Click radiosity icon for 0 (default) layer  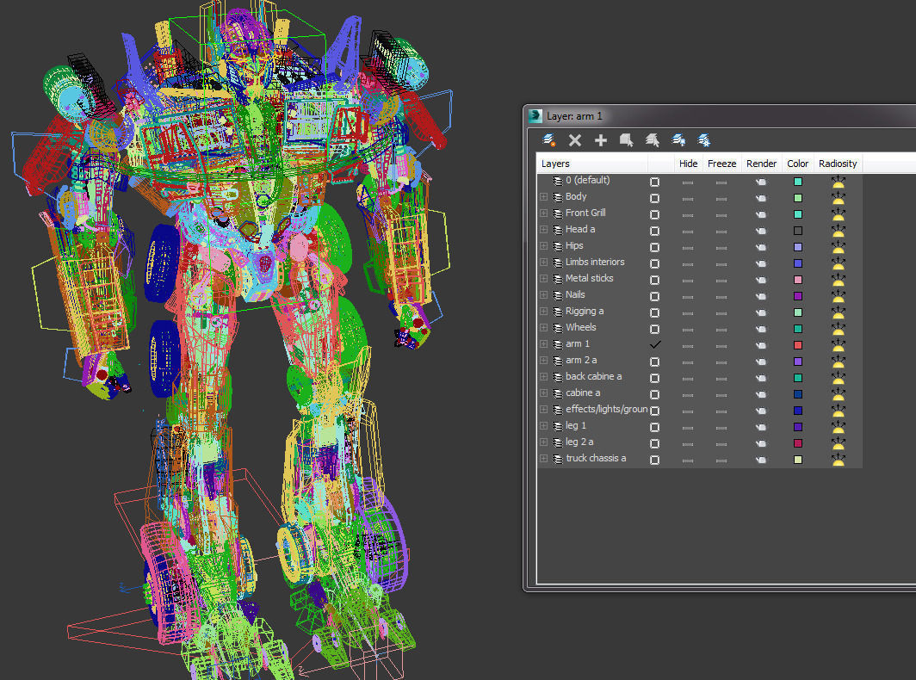click(839, 181)
